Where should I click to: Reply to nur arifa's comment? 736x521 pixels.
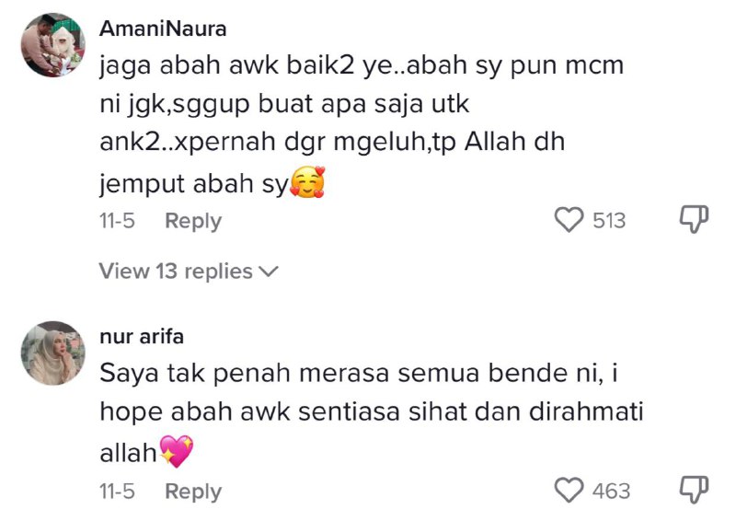click(x=193, y=491)
